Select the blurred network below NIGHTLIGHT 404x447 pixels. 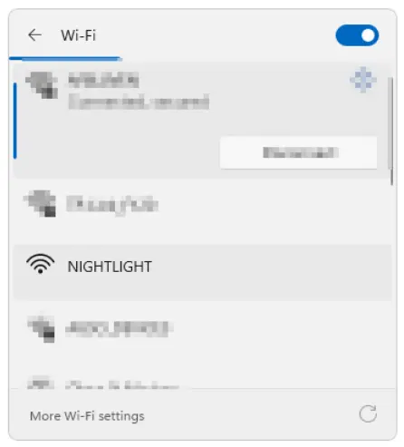[x=120, y=329]
